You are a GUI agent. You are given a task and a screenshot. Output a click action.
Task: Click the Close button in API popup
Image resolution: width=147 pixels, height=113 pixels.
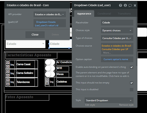coord(35,35)
